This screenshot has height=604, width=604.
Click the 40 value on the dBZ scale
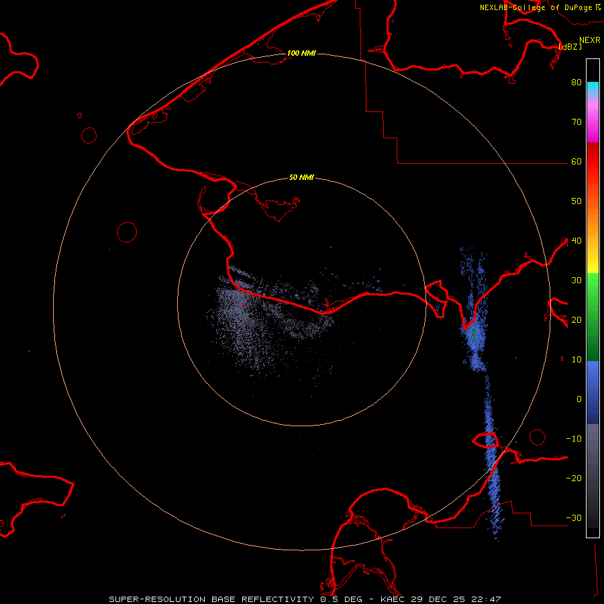[576, 241]
